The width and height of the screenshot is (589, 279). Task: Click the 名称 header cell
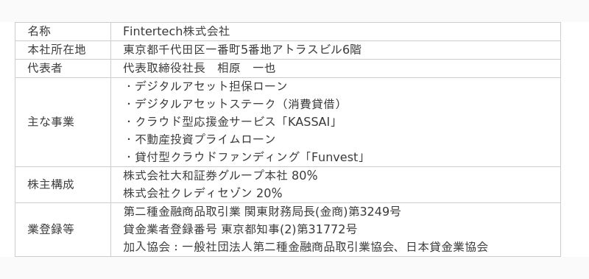63,32
